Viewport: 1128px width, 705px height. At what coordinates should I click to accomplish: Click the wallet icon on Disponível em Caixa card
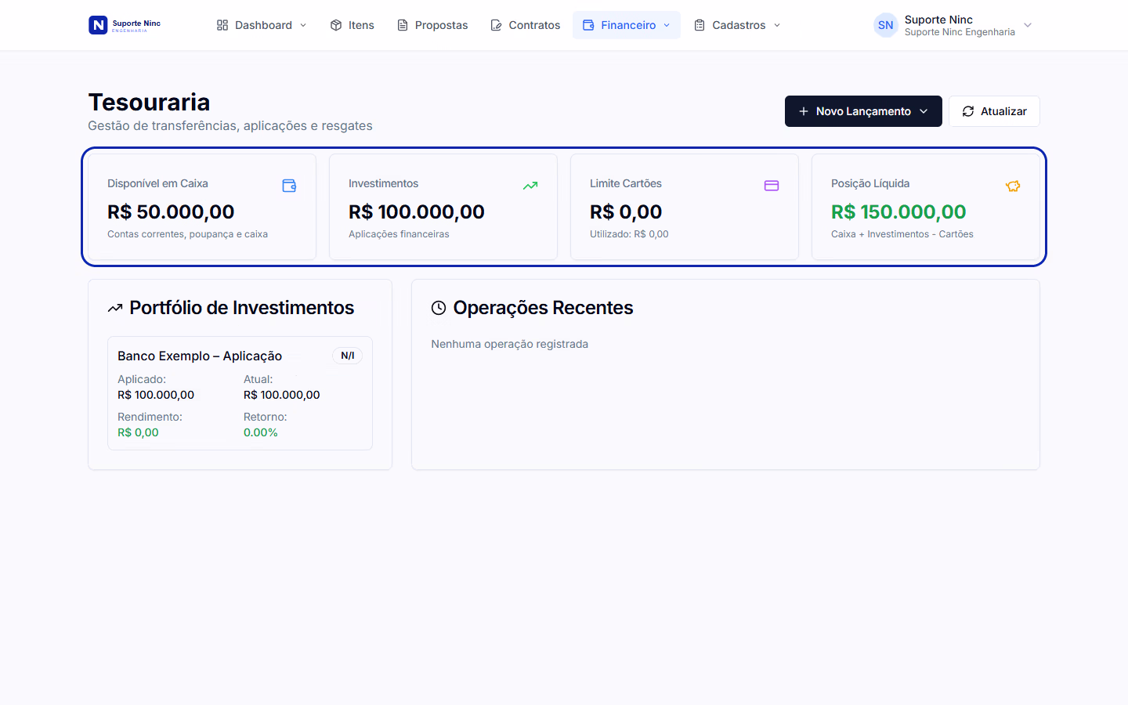(289, 186)
